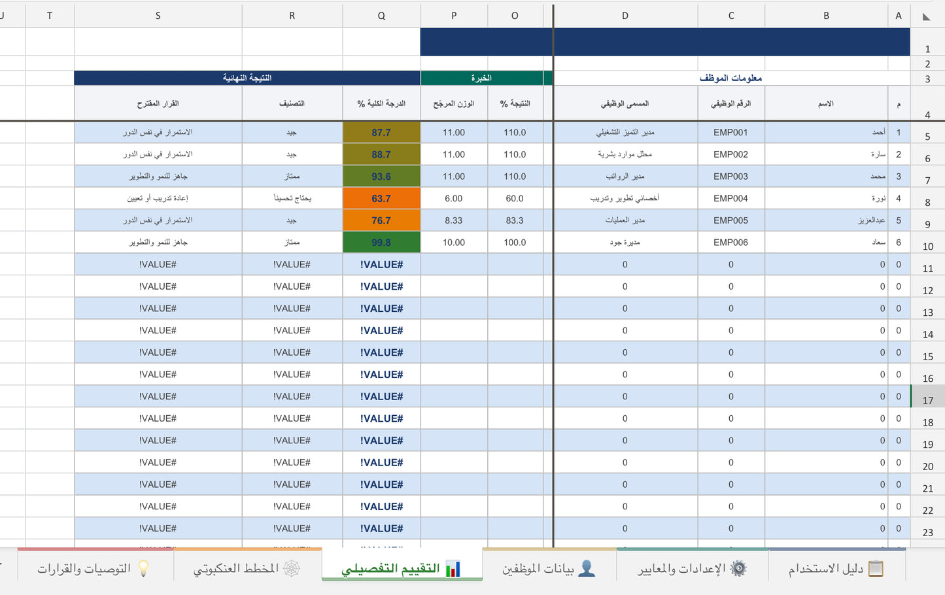Screen dimensions: 945x595
Task: Open the بيانات الموظفين sheet tab
Action: (549, 568)
